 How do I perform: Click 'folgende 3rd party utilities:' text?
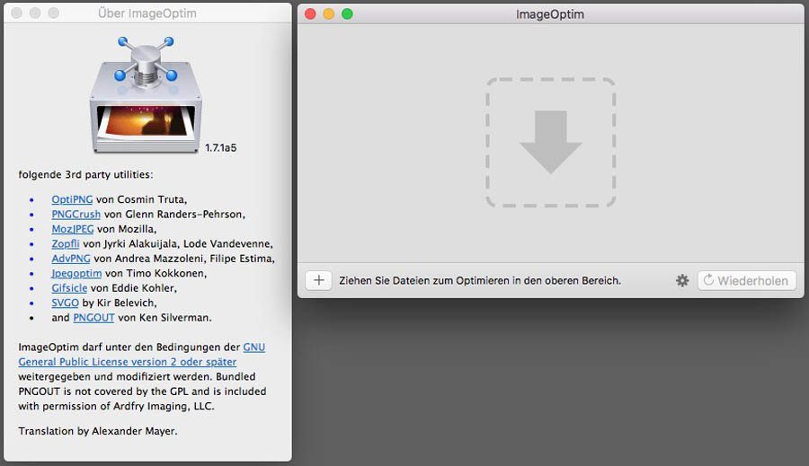[x=85, y=175]
